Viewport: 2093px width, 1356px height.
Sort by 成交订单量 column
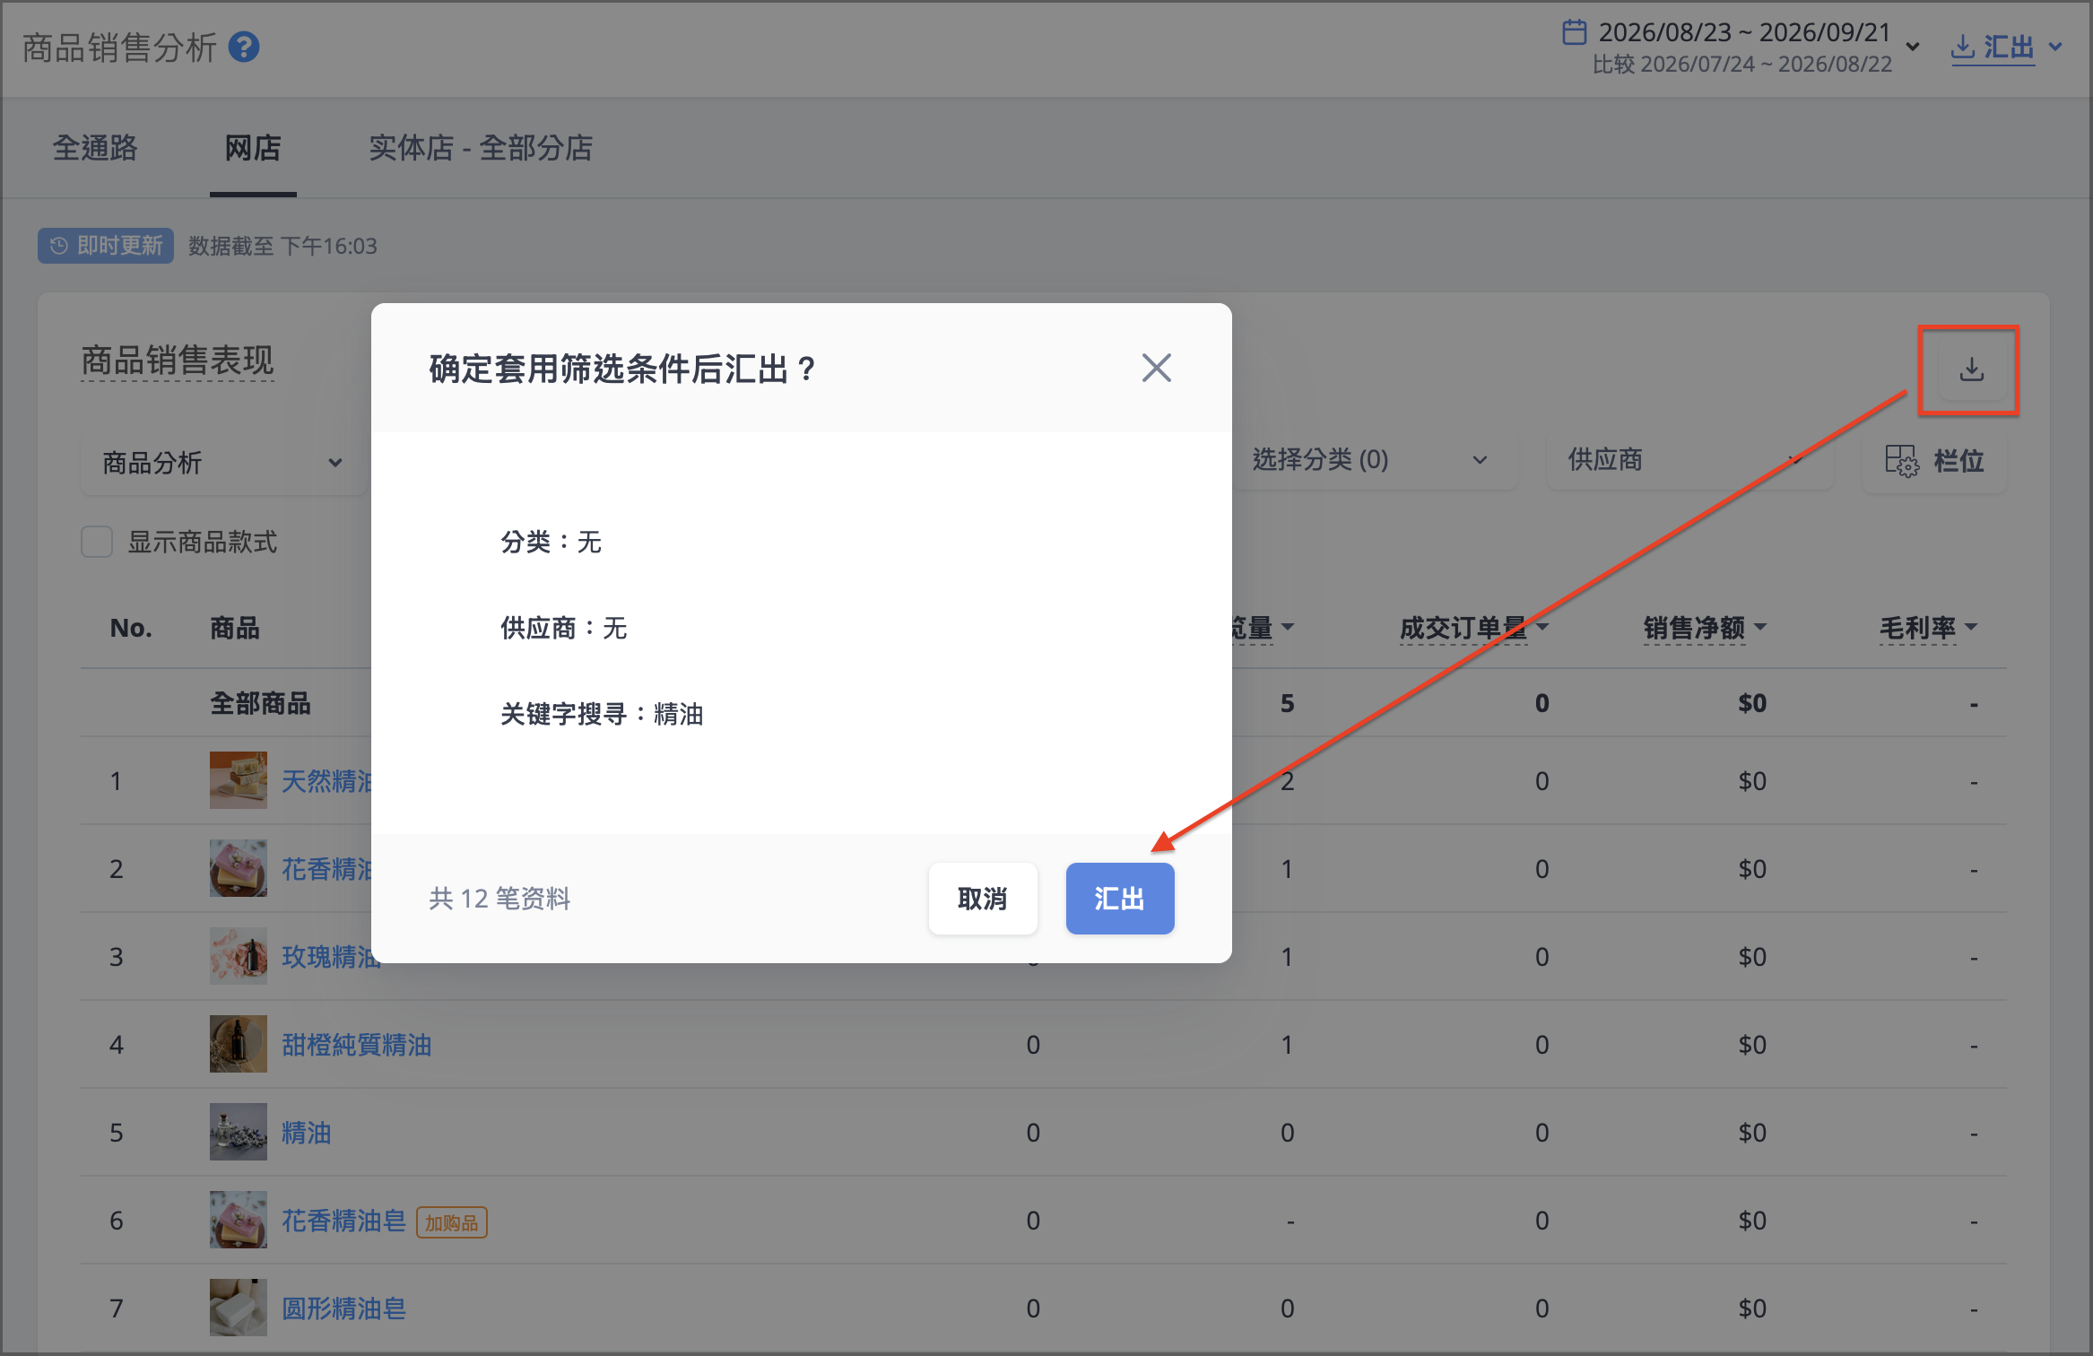1473,628
